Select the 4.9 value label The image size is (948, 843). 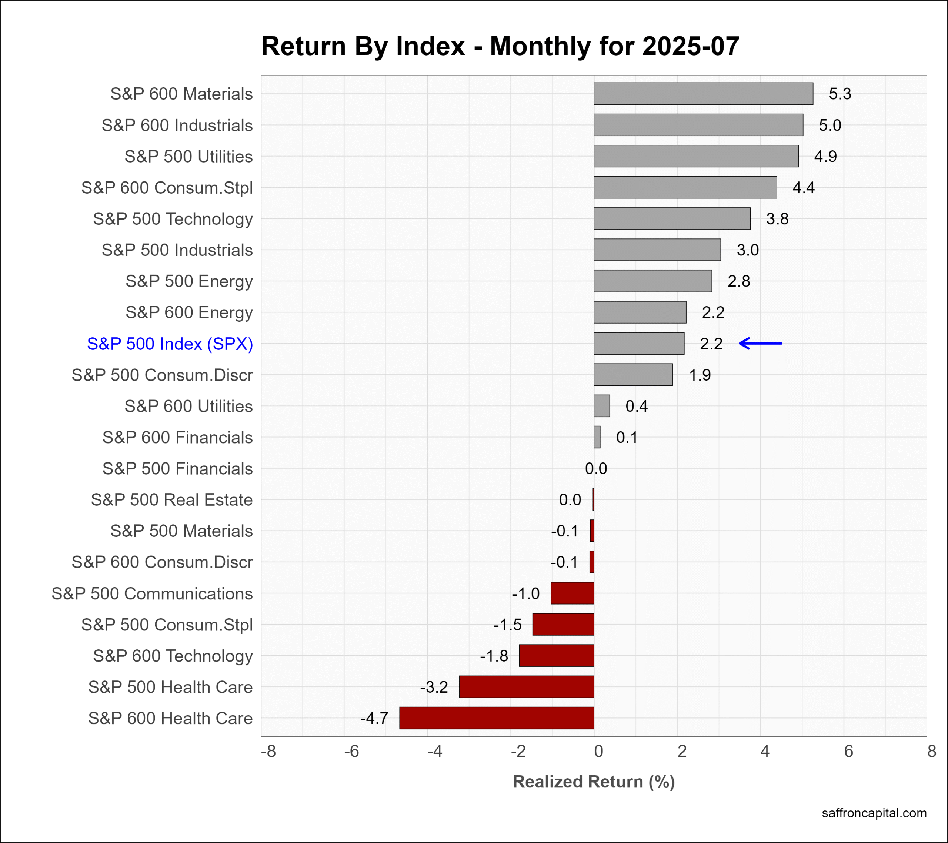tap(825, 157)
